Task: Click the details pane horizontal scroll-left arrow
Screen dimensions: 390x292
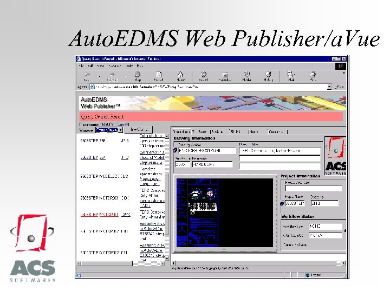Action: pos(174,263)
